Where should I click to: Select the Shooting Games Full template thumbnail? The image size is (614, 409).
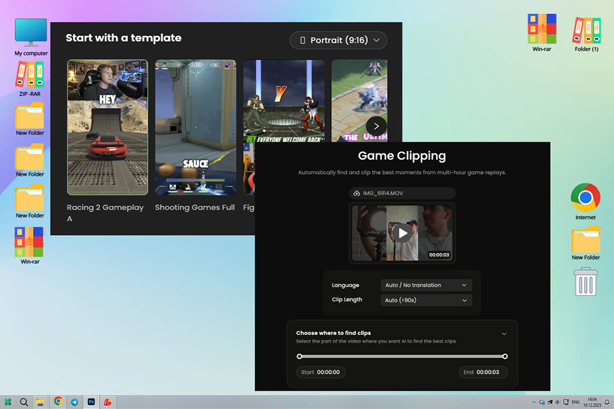[x=196, y=127]
